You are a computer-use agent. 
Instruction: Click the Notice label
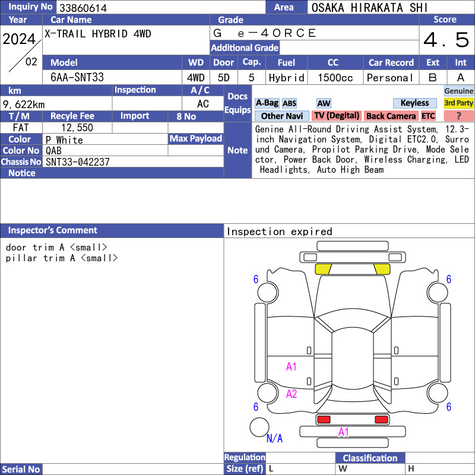click(x=21, y=173)
